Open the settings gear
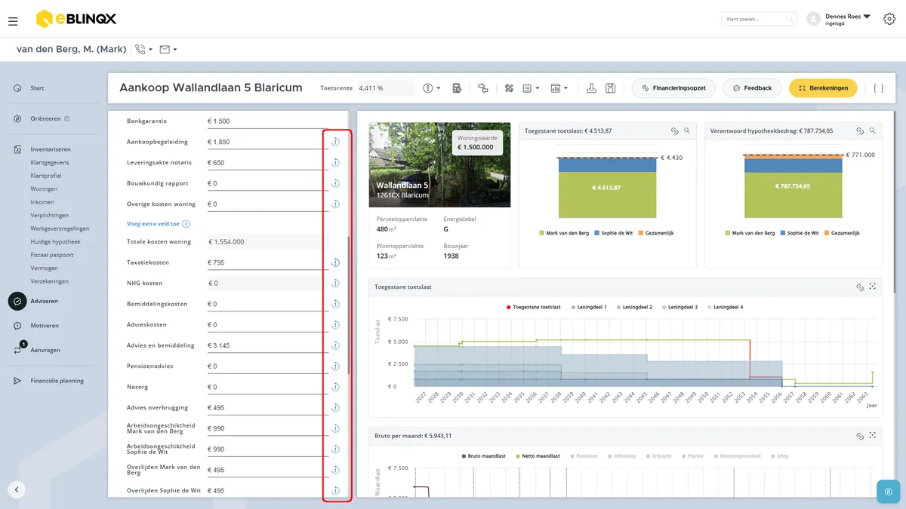This screenshot has height=509, width=906. point(889,20)
